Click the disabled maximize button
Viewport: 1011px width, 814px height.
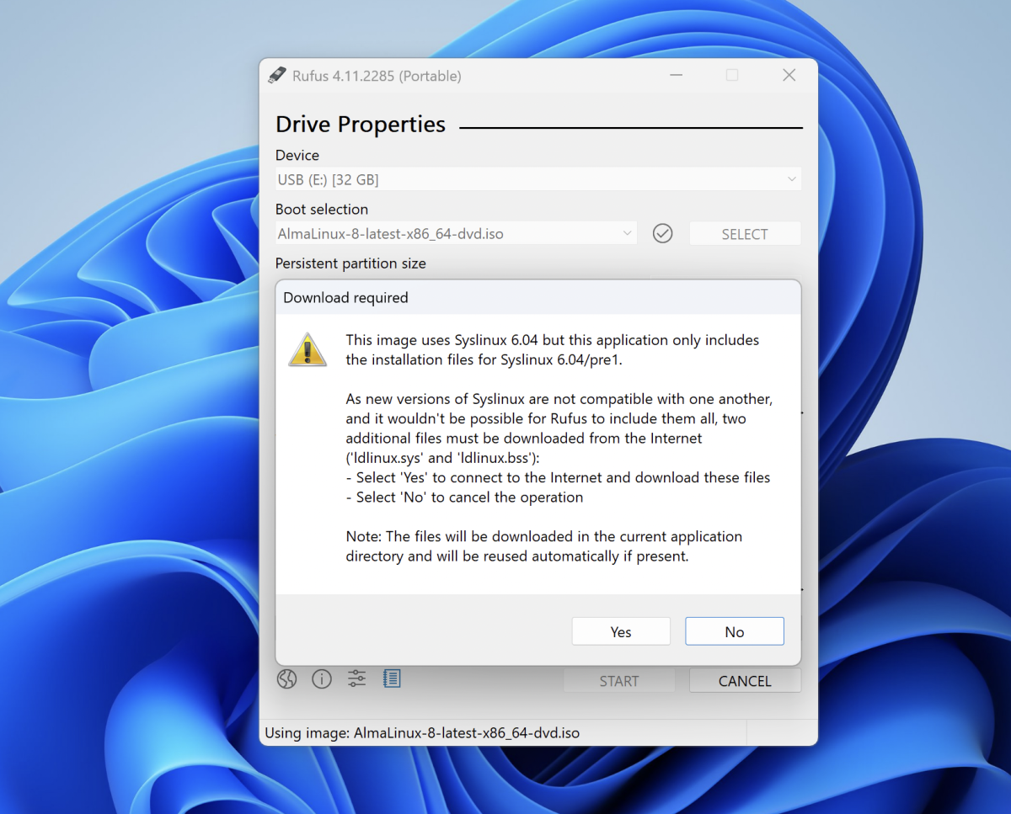click(732, 76)
